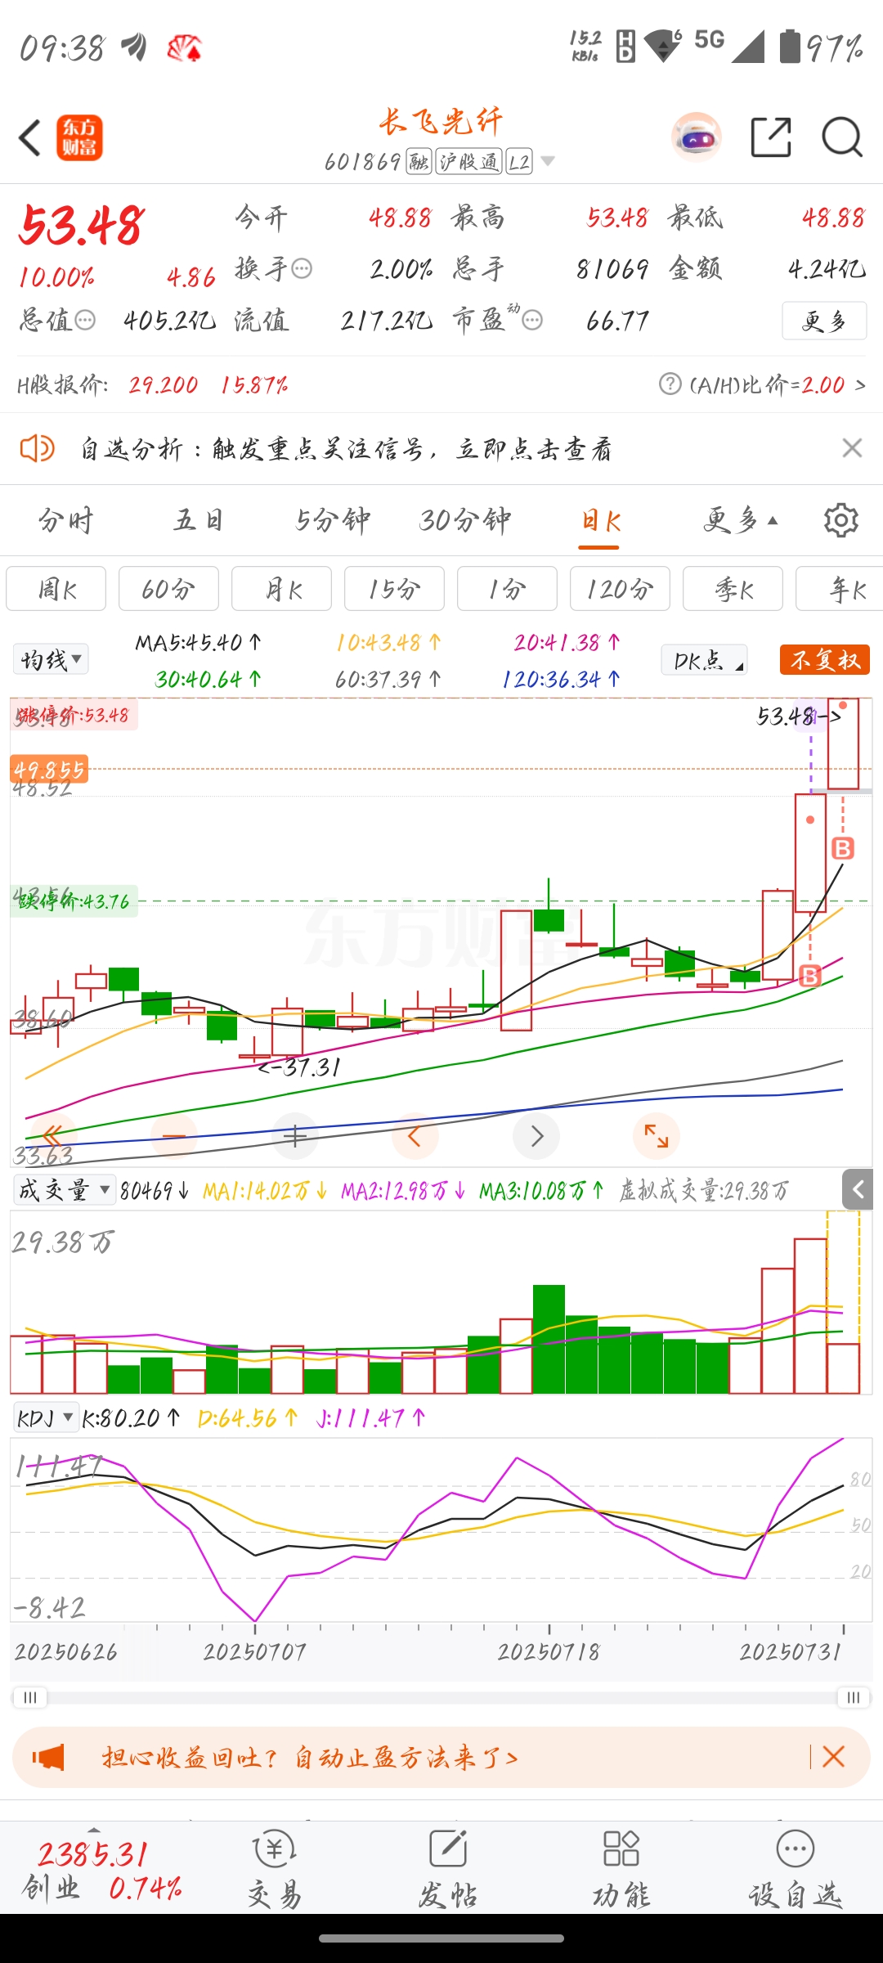The height and width of the screenshot is (1963, 883).
Task: Tap the megaphone icon in 自动止盈 banner
Action: (48, 1757)
